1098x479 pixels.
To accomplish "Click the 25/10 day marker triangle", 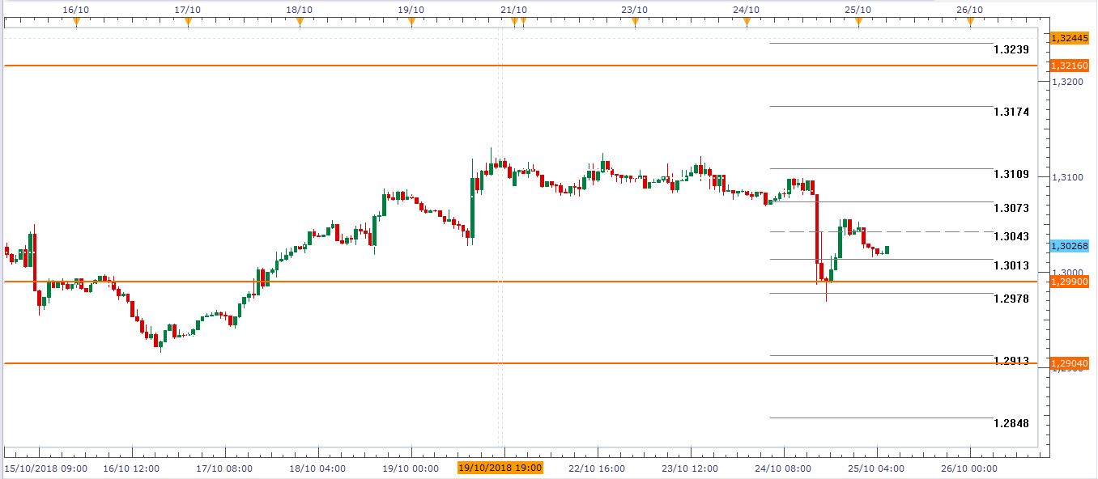I will point(858,23).
